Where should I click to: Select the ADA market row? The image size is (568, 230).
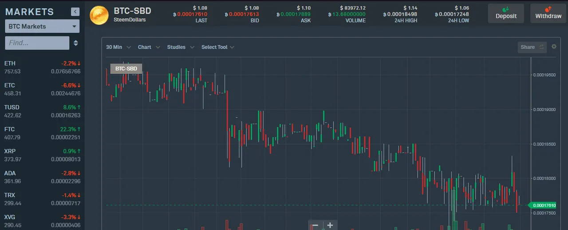[x=42, y=177]
